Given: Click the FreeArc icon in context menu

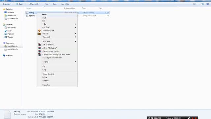Looking at the screenshot, I should (x=39, y=34).
